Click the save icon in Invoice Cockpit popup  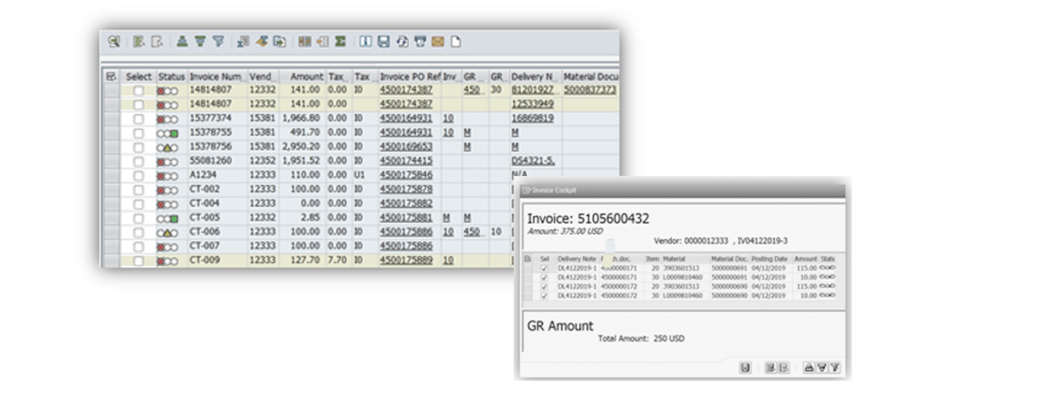(x=745, y=367)
